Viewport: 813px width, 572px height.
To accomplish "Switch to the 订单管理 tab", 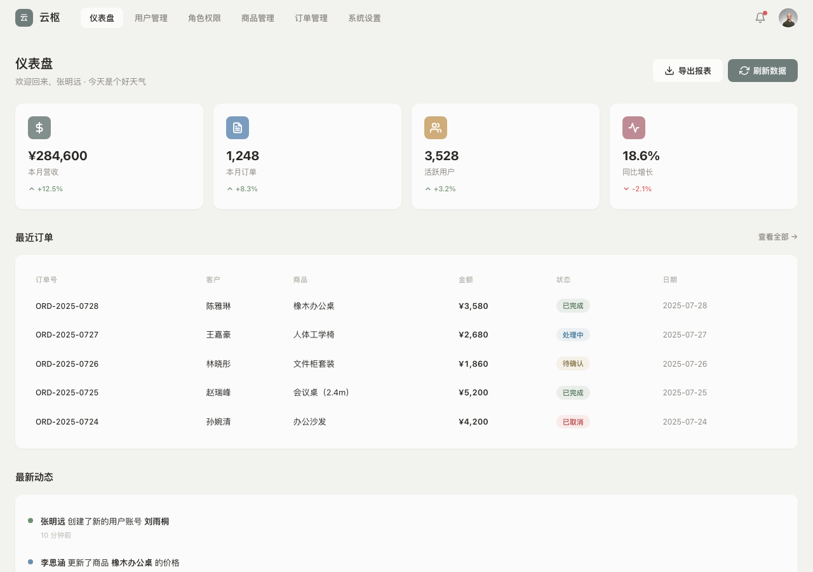I will pos(311,18).
